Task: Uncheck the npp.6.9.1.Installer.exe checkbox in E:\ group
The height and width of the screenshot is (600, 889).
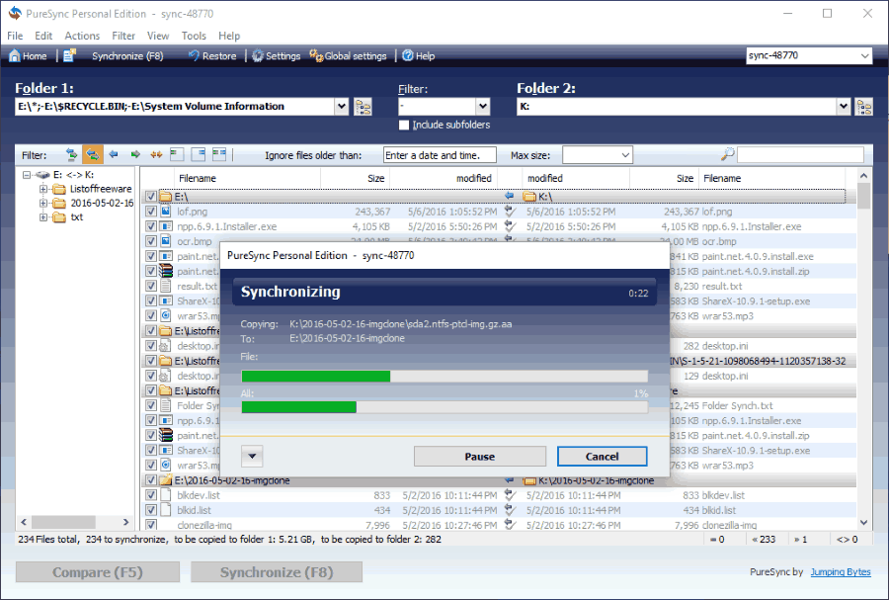Action: pyautogui.click(x=151, y=226)
